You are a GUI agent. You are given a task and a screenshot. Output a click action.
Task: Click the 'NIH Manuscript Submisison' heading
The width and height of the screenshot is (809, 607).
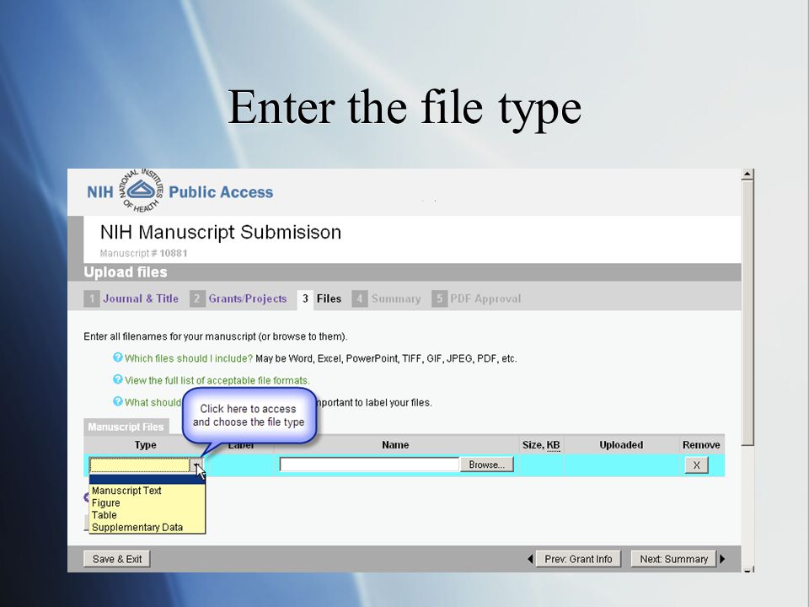point(221,233)
